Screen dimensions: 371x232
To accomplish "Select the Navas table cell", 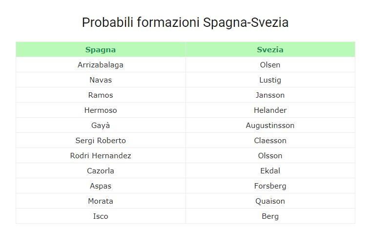I will pyautogui.click(x=101, y=80).
